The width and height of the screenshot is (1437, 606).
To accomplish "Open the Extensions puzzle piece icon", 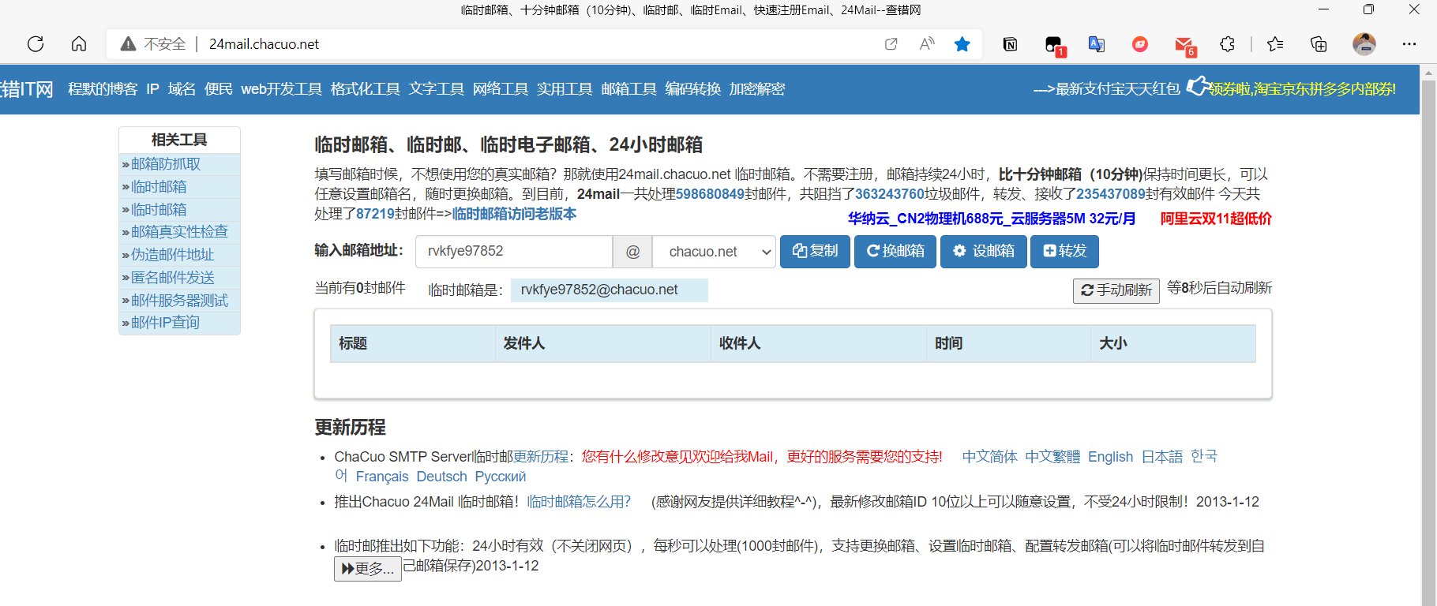I will [x=1227, y=44].
